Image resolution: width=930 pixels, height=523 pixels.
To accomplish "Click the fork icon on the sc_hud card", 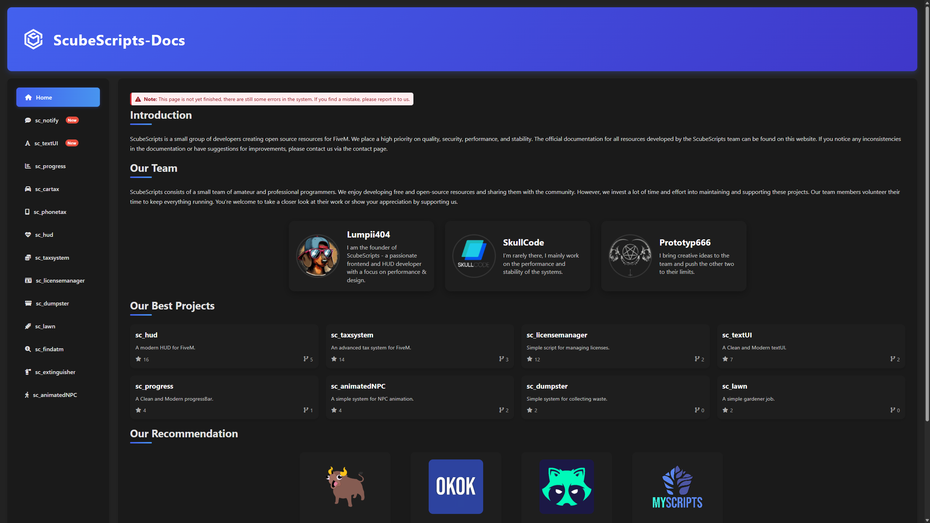I will click(x=306, y=359).
